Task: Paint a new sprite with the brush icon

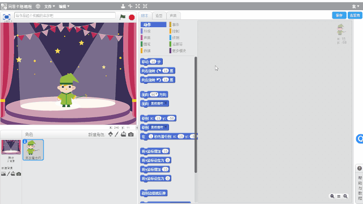Action: coord(117,134)
